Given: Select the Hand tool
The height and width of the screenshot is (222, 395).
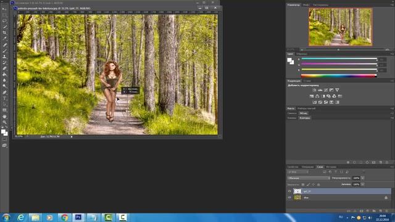Looking at the screenshot, I should click(x=4, y=117).
